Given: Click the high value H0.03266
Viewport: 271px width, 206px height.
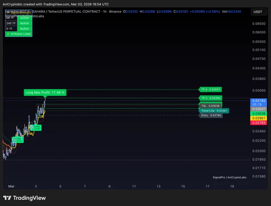Looking at the screenshot, I should 147,12.
